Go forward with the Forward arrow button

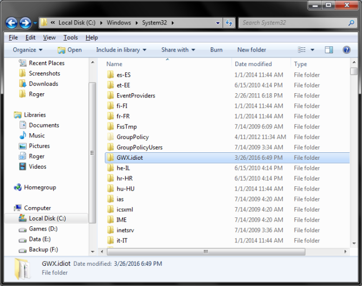pyautogui.click(x=25, y=23)
